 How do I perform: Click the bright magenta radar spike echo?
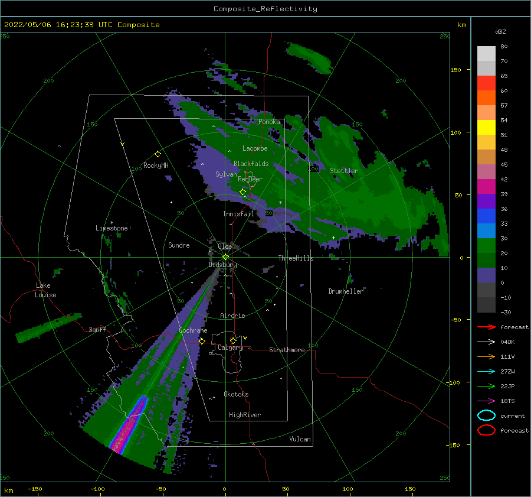point(129,424)
